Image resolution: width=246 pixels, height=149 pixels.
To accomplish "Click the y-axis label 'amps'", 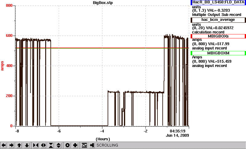I will tap(2, 66).
